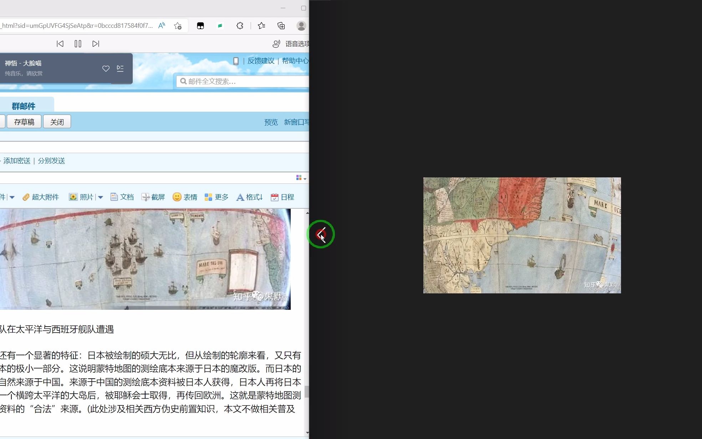Click the 关闭 button
Screen dimensions: 702x439
pyautogui.click(x=57, y=122)
